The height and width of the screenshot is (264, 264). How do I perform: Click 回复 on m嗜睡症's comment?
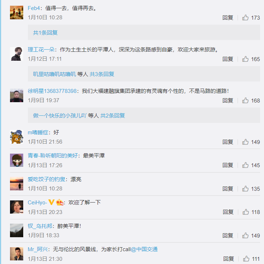click(x=228, y=142)
